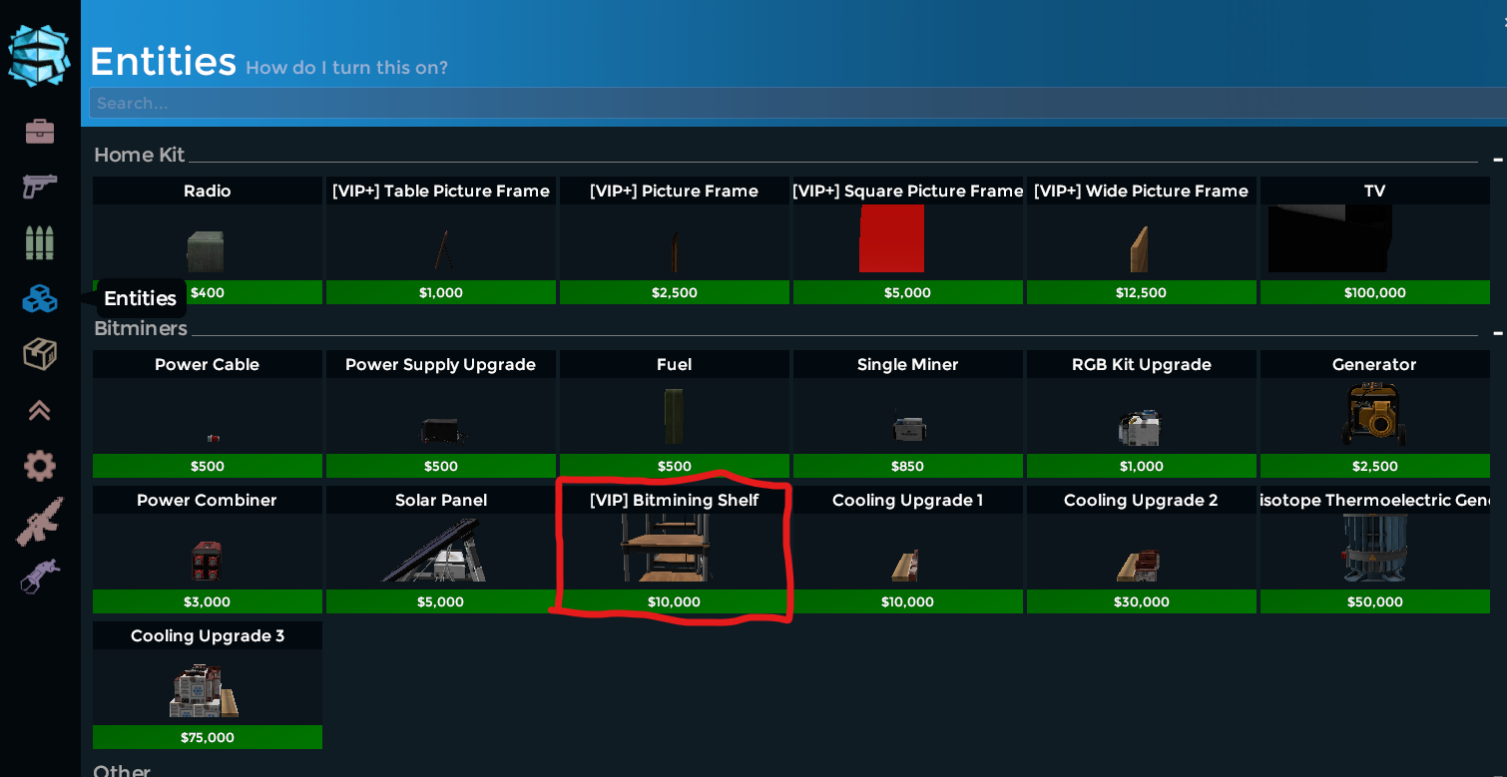This screenshot has width=1507, height=777.
Task: Buy the Single Miner for $850
Action: (908, 466)
